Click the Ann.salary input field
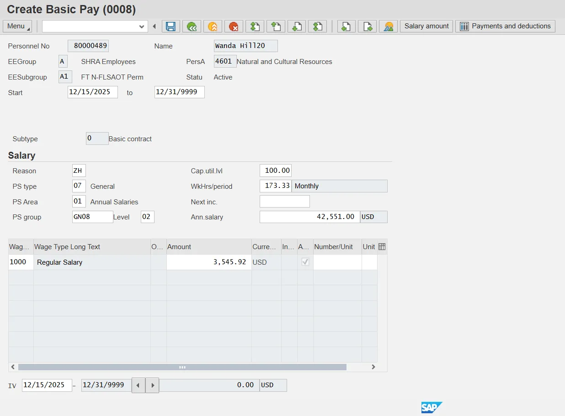Viewport: 565px width, 416px height. [x=310, y=217]
